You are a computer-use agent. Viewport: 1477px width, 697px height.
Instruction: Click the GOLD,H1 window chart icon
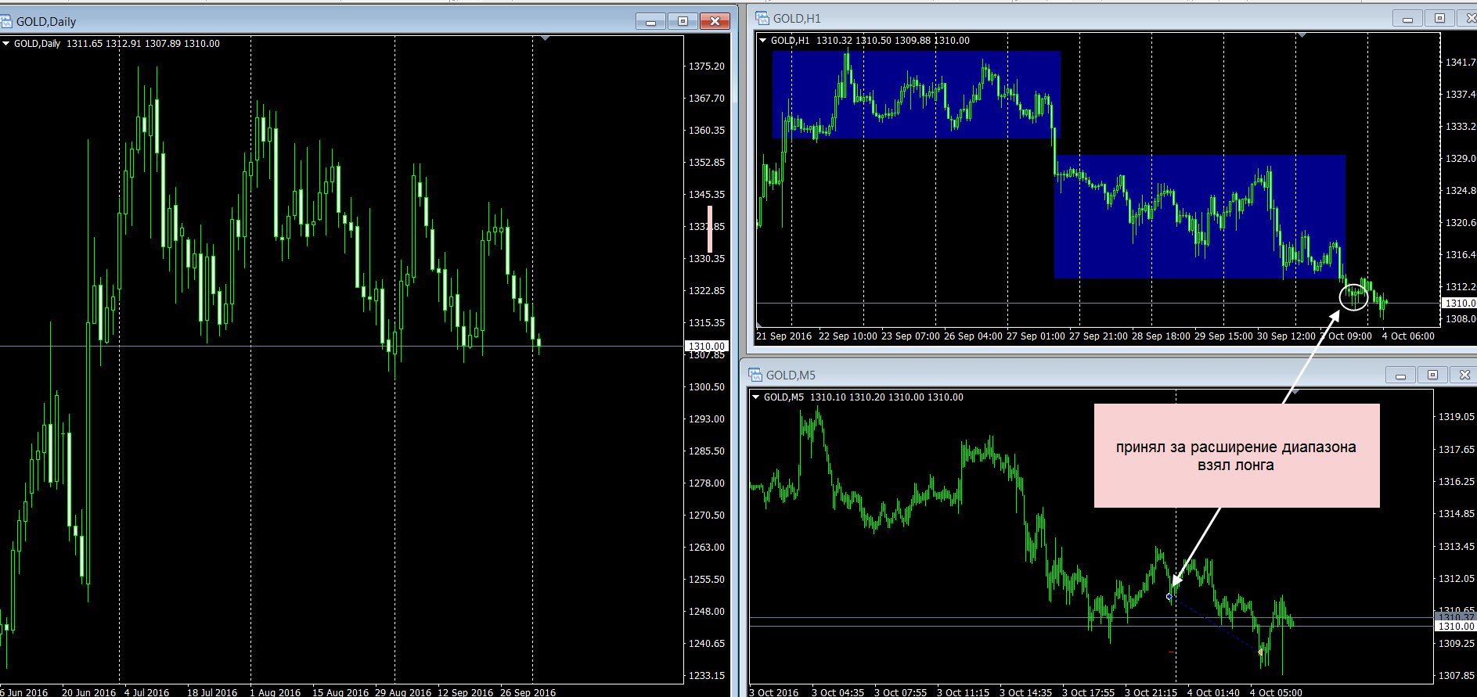click(x=762, y=18)
